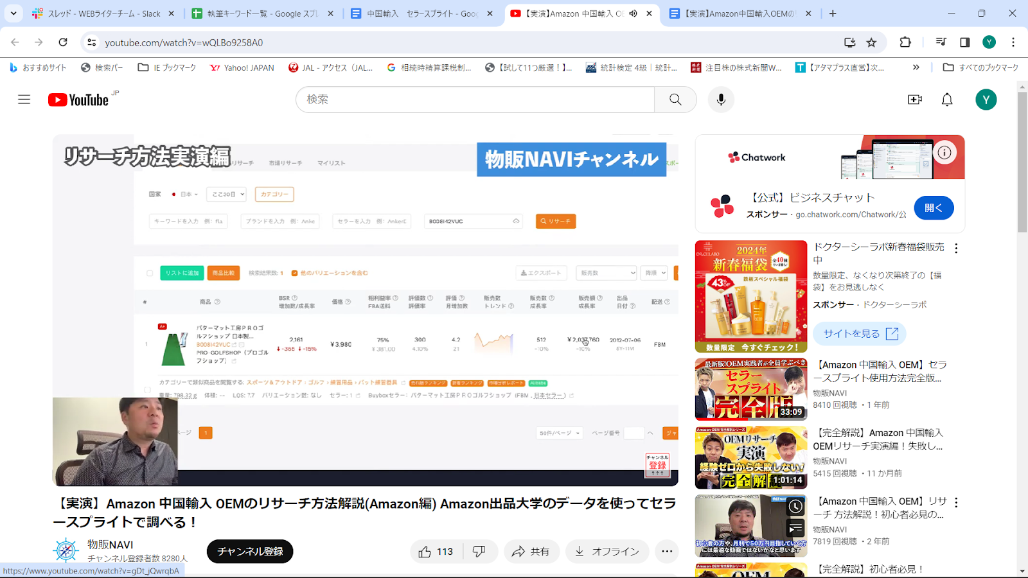Screen dimensions: 1028x578
Task: View site information icon in the address bar
Action: click(x=92, y=42)
